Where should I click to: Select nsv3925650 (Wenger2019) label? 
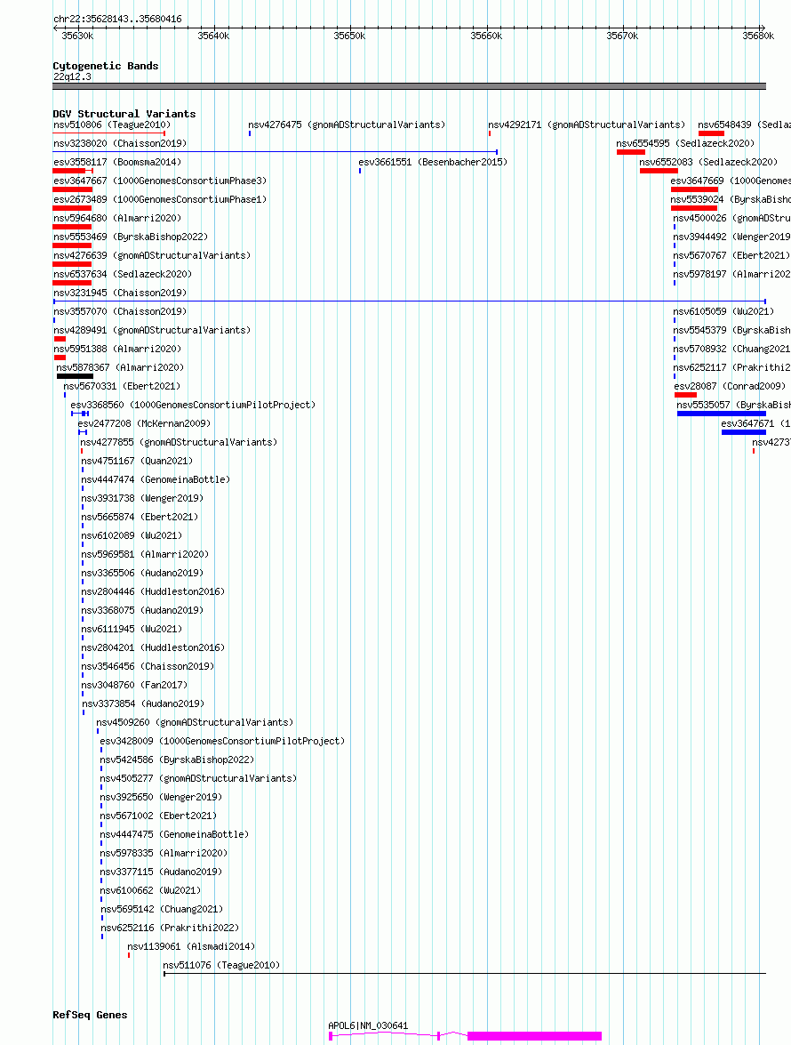(x=161, y=796)
